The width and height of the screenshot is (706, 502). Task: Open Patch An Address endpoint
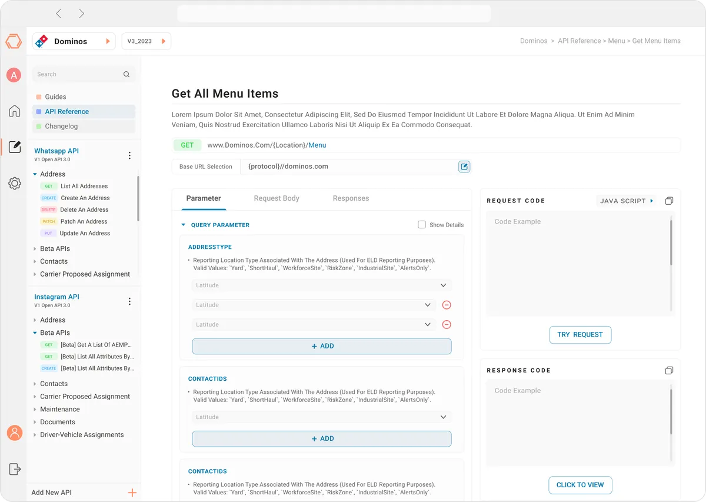84,221
